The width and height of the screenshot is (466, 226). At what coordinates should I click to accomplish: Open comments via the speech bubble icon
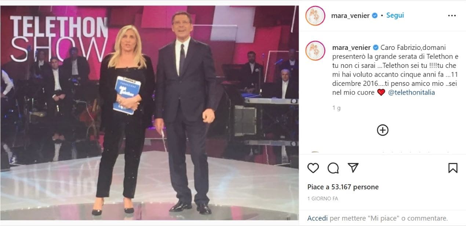pos(333,168)
